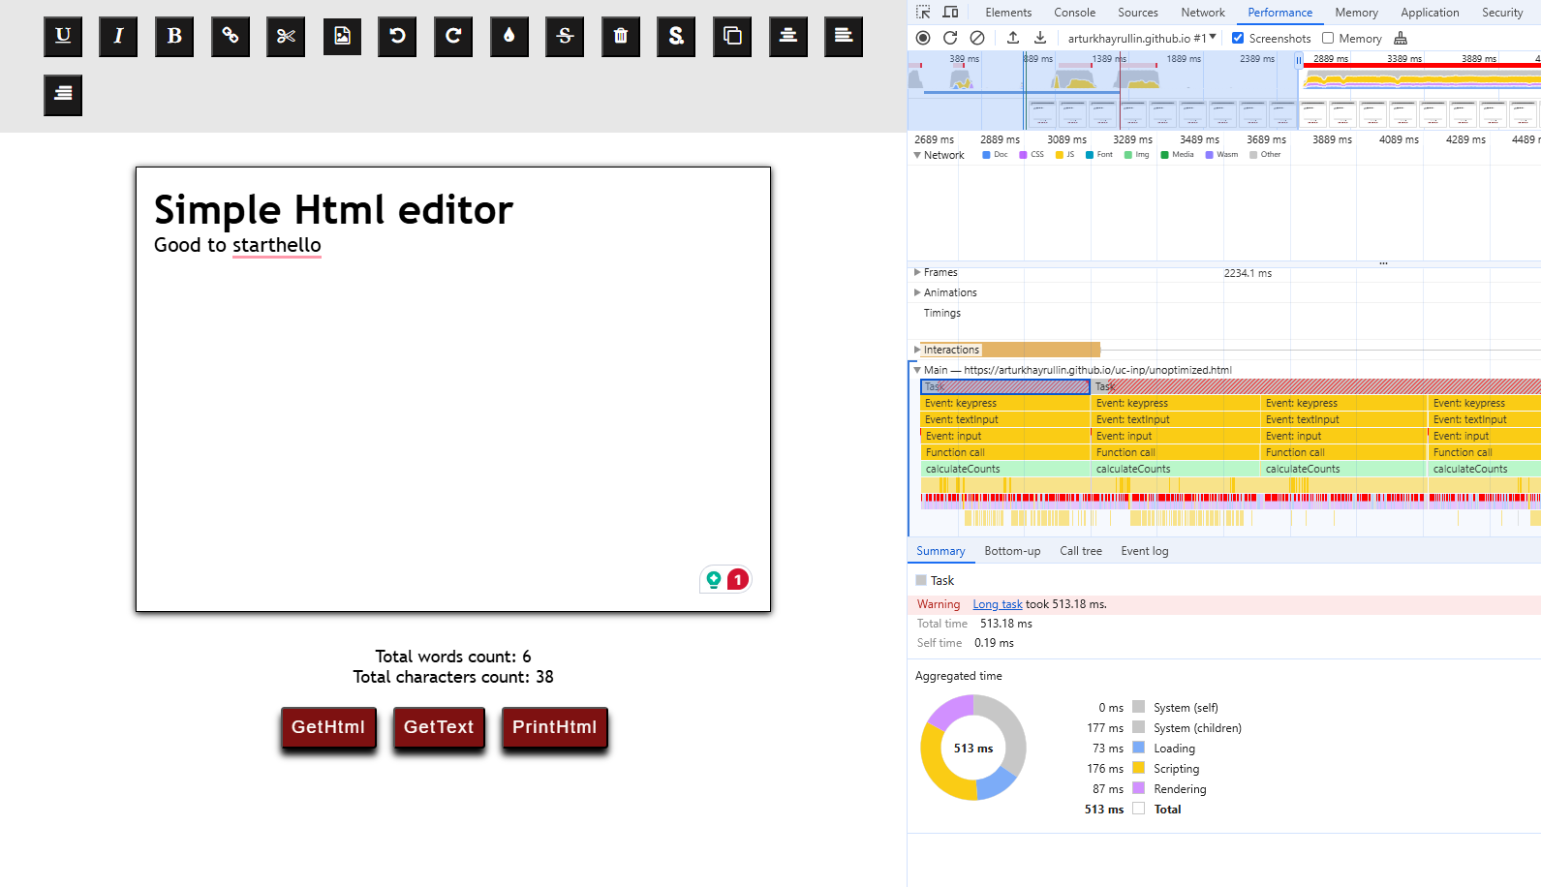Open the Event log tab
This screenshot has height=887, width=1541.
pyautogui.click(x=1145, y=551)
